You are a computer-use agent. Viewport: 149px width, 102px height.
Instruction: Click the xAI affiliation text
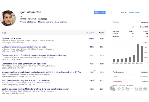[21, 16]
